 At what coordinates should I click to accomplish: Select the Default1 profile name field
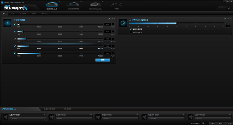[x=28, y=119]
